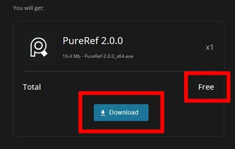Image resolution: width=235 pixels, height=149 pixels.
Task: Click the version number 2.0.0 in the title
Action: (x=112, y=41)
